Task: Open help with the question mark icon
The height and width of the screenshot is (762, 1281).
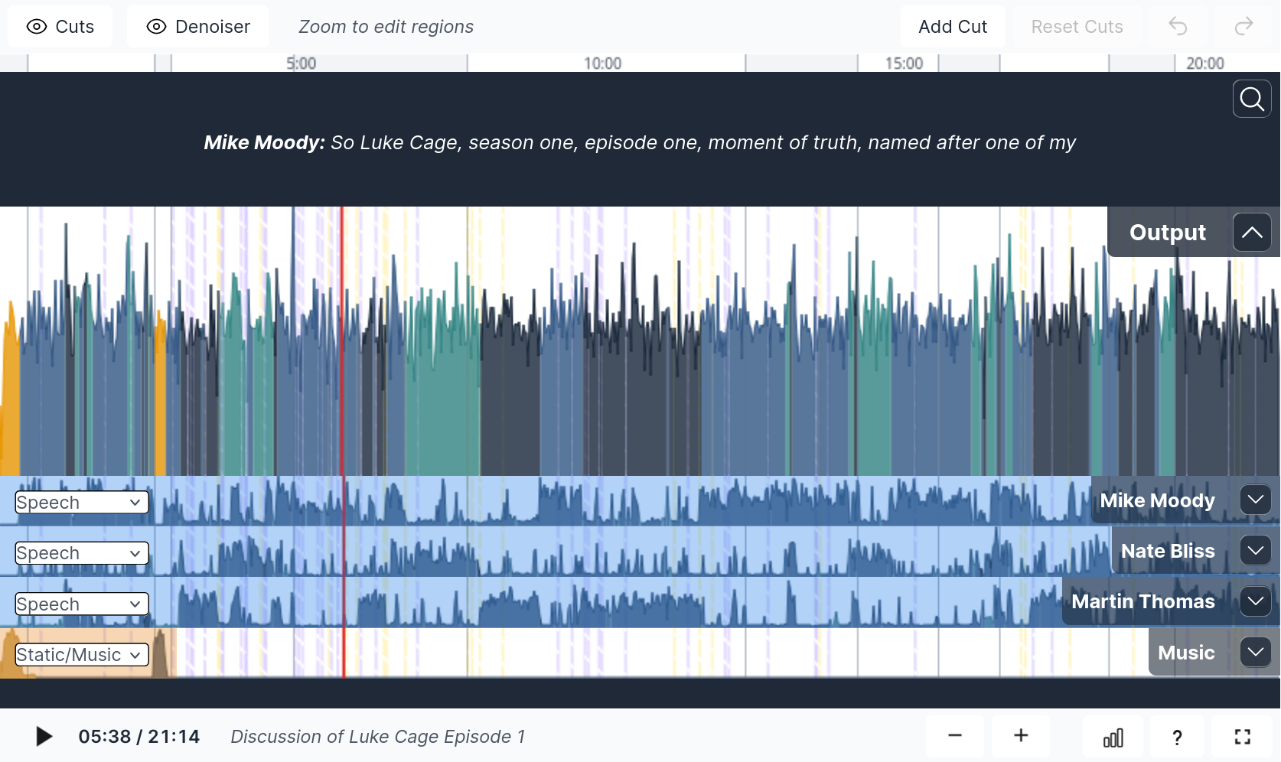Action: pyautogui.click(x=1177, y=737)
